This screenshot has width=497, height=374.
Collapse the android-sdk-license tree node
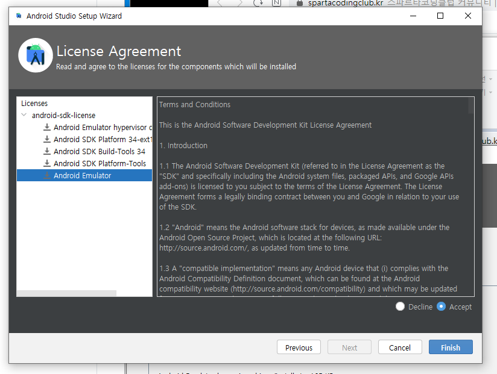[24, 115]
